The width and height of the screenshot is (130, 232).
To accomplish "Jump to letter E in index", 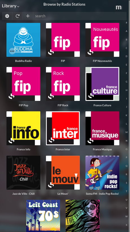I will coord(126,65).
